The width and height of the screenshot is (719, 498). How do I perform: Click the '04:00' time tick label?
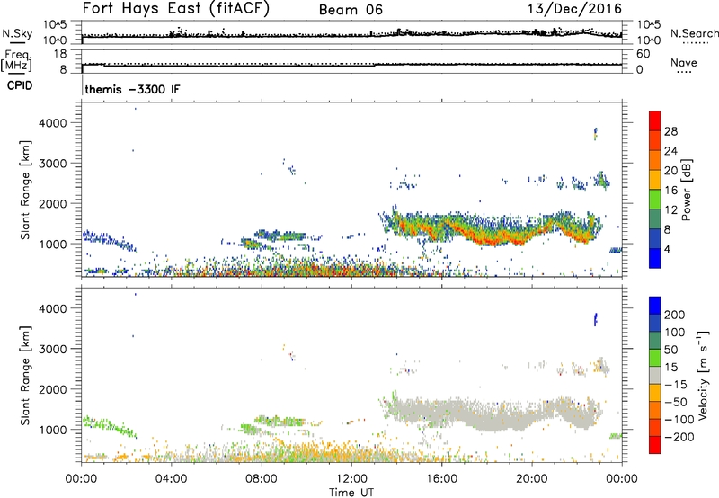tap(171, 479)
